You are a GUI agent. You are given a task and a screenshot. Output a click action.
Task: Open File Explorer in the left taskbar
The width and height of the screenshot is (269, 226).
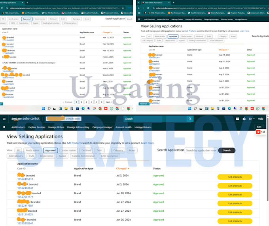coord(66,108)
